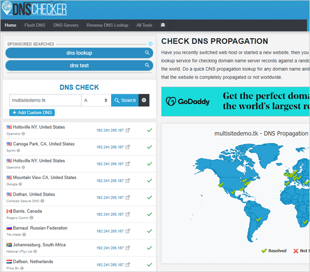Open Google info icon for Mountain View
The image size is (310, 272).
coord(20,184)
